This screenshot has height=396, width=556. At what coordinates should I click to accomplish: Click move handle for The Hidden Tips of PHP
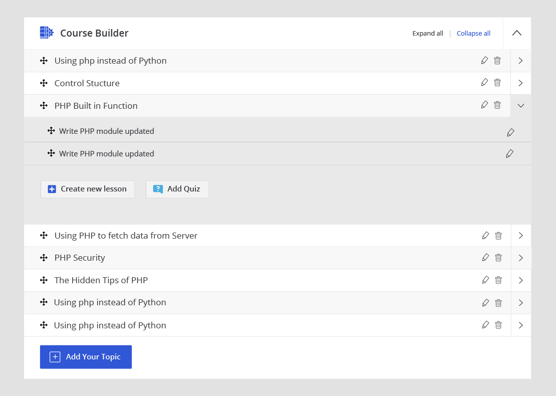point(44,280)
